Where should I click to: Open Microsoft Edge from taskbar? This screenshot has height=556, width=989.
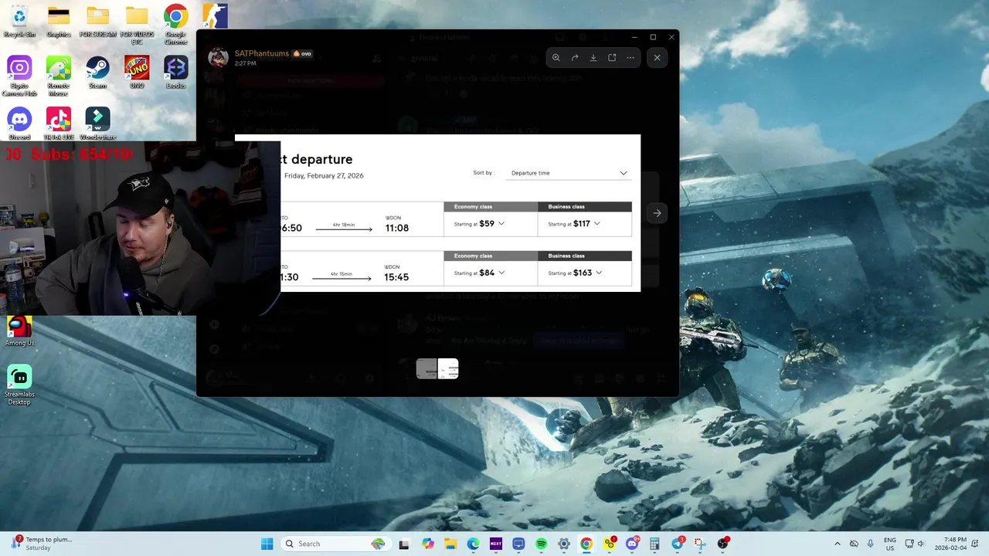[x=473, y=544]
